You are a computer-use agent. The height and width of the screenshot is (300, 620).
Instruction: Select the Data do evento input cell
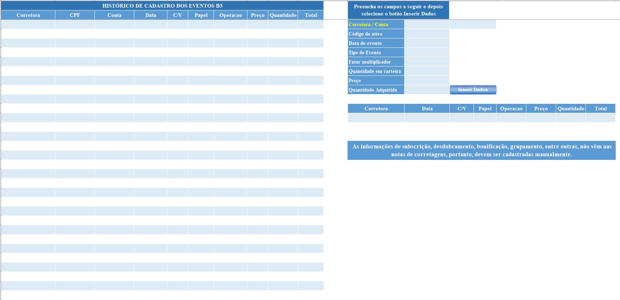[427, 43]
